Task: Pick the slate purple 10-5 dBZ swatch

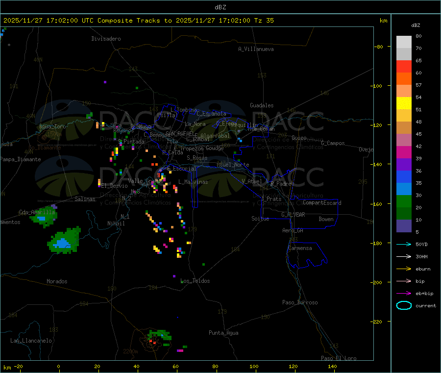Action: coord(404,226)
